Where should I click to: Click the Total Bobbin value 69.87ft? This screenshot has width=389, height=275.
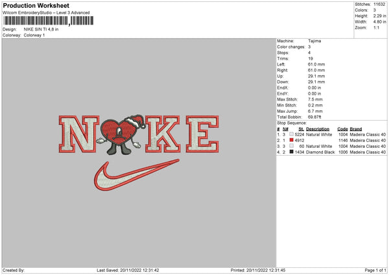[x=314, y=117]
